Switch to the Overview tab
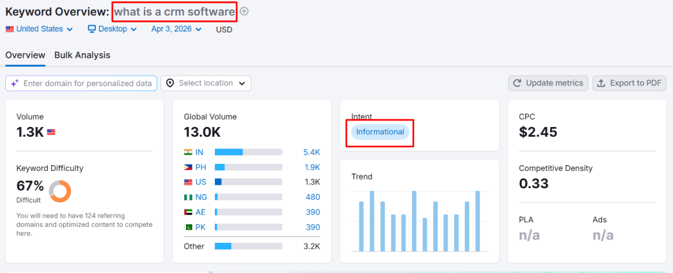 (26, 55)
